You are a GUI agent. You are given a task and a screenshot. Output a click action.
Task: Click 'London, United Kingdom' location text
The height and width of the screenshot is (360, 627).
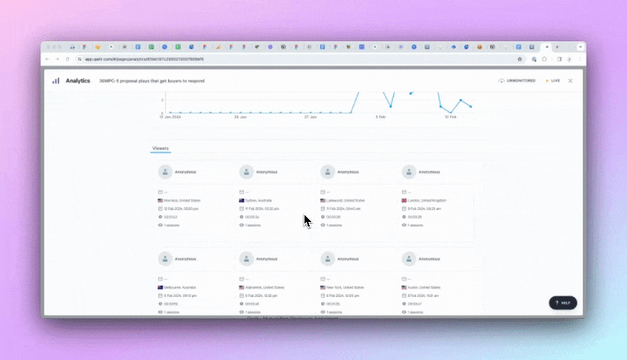(x=427, y=200)
